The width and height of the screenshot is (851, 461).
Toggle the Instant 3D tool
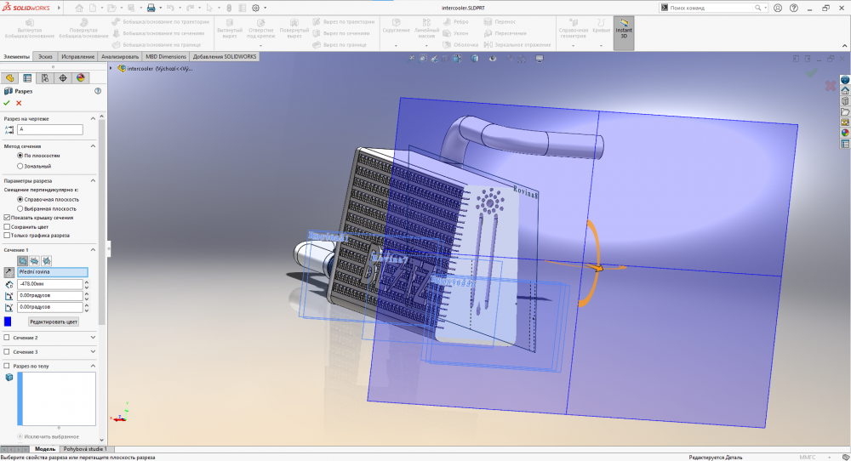coord(623,29)
